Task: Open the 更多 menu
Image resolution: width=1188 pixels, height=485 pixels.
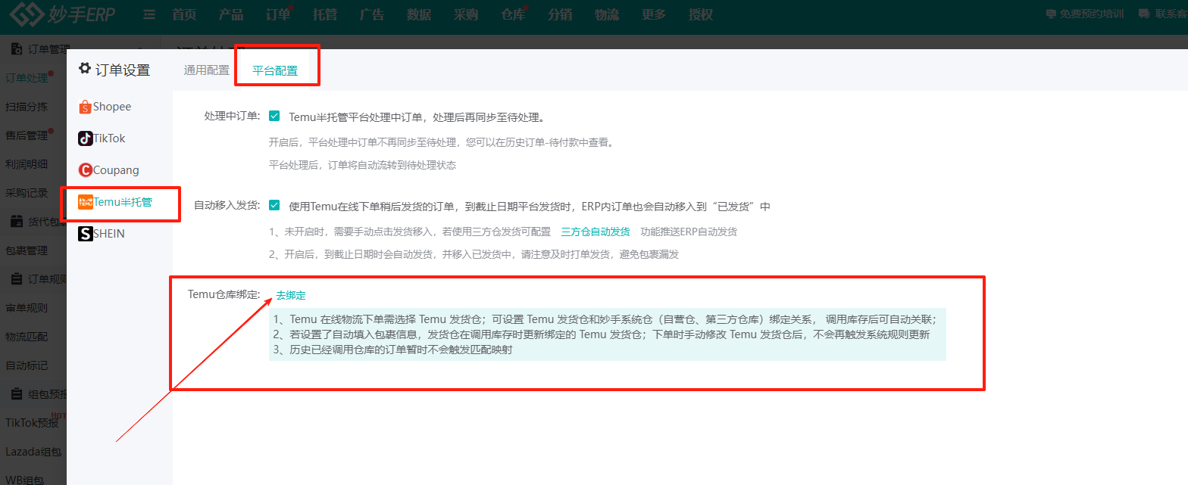Action: tap(653, 14)
